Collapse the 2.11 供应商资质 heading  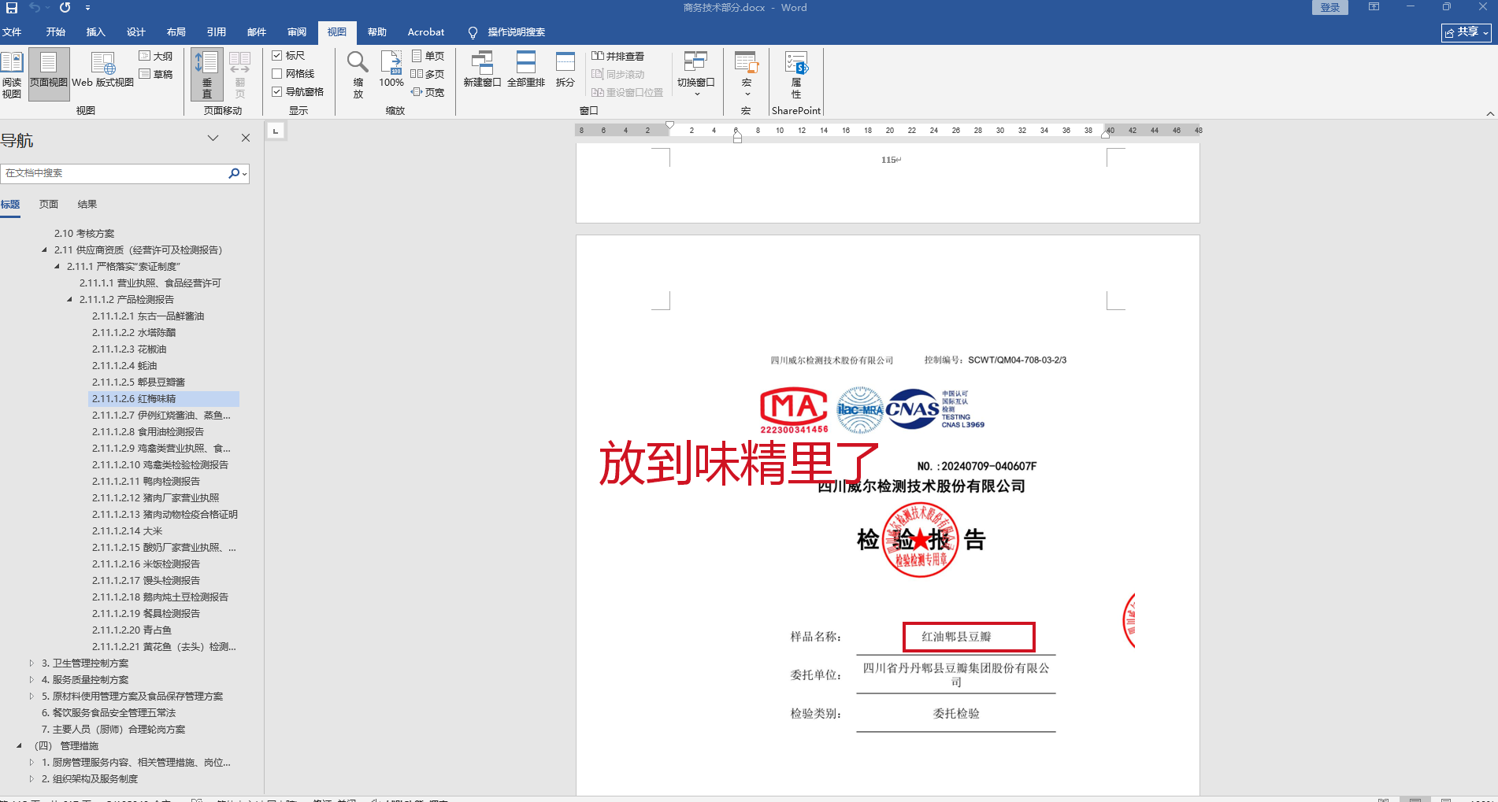[45, 250]
